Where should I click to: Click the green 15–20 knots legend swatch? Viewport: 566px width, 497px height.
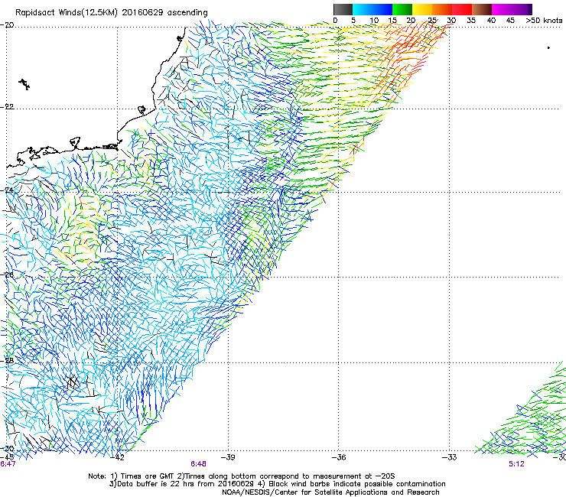402,9
